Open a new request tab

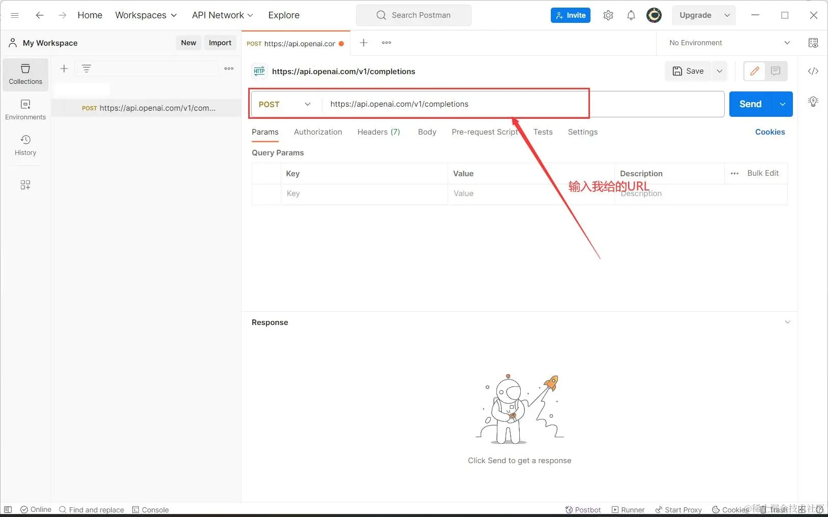tap(364, 43)
